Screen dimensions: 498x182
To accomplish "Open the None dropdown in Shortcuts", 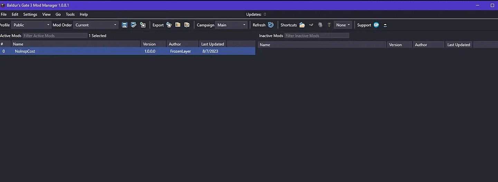I will (x=343, y=25).
